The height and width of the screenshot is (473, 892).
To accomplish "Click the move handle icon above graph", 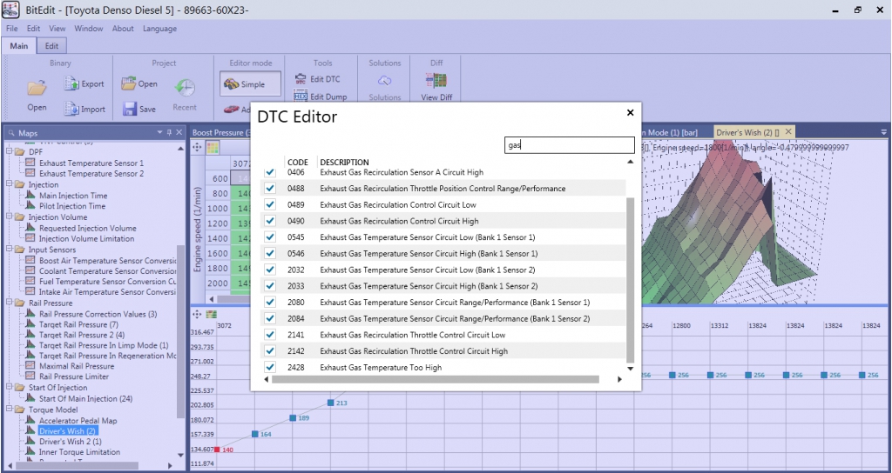I will point(198,314).
